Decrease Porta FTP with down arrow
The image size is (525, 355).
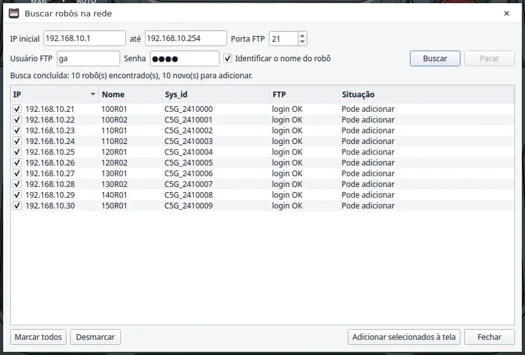click(302, 42)
